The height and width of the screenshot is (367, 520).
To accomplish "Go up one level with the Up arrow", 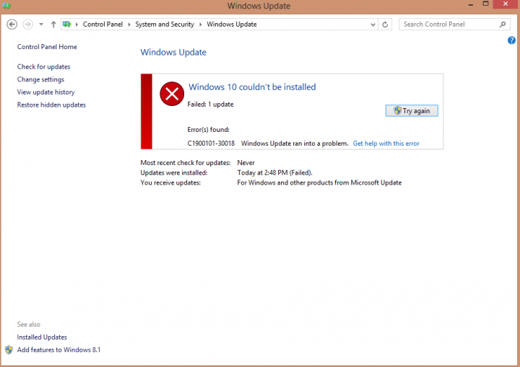I will pyautogui.click(x=53, y=25).
